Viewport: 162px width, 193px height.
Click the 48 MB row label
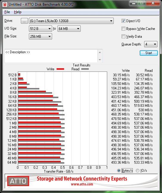click(12, 158)
